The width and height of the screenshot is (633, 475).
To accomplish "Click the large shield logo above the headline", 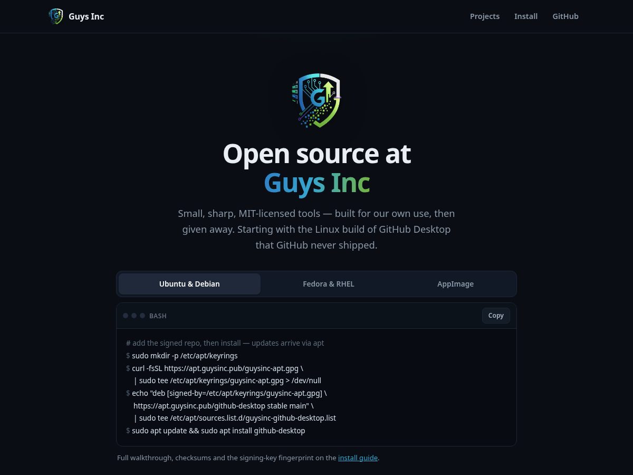I will (x=316, y=100).
